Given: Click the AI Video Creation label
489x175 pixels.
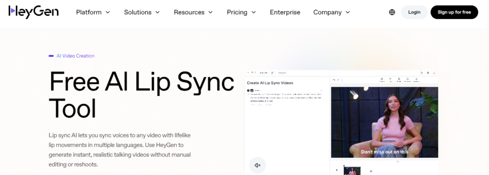Looking at the screenshot, I should pos(75,56).
